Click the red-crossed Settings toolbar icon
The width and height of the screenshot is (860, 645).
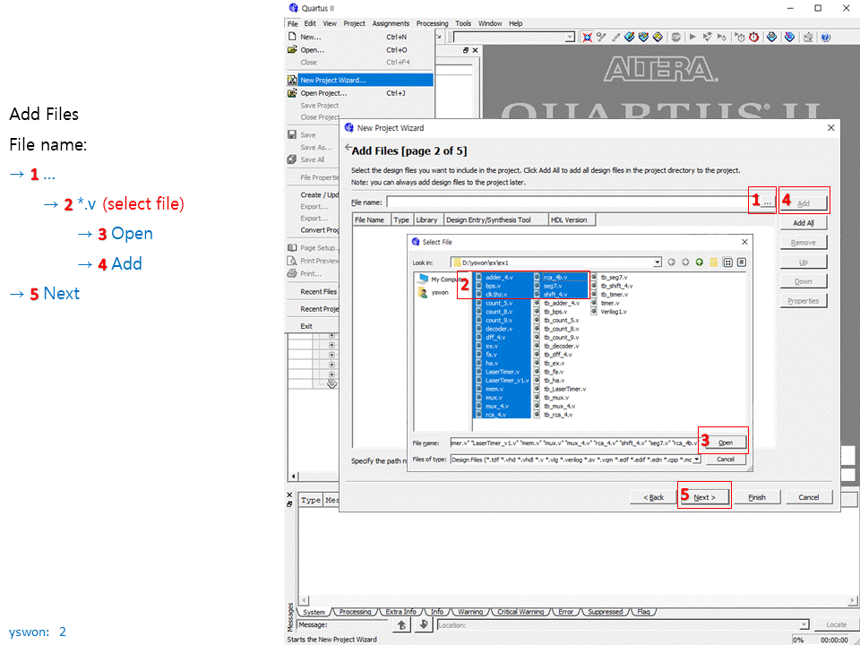[x=587, y=37]
